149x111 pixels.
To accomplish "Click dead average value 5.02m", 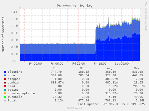I will [113, 86].
